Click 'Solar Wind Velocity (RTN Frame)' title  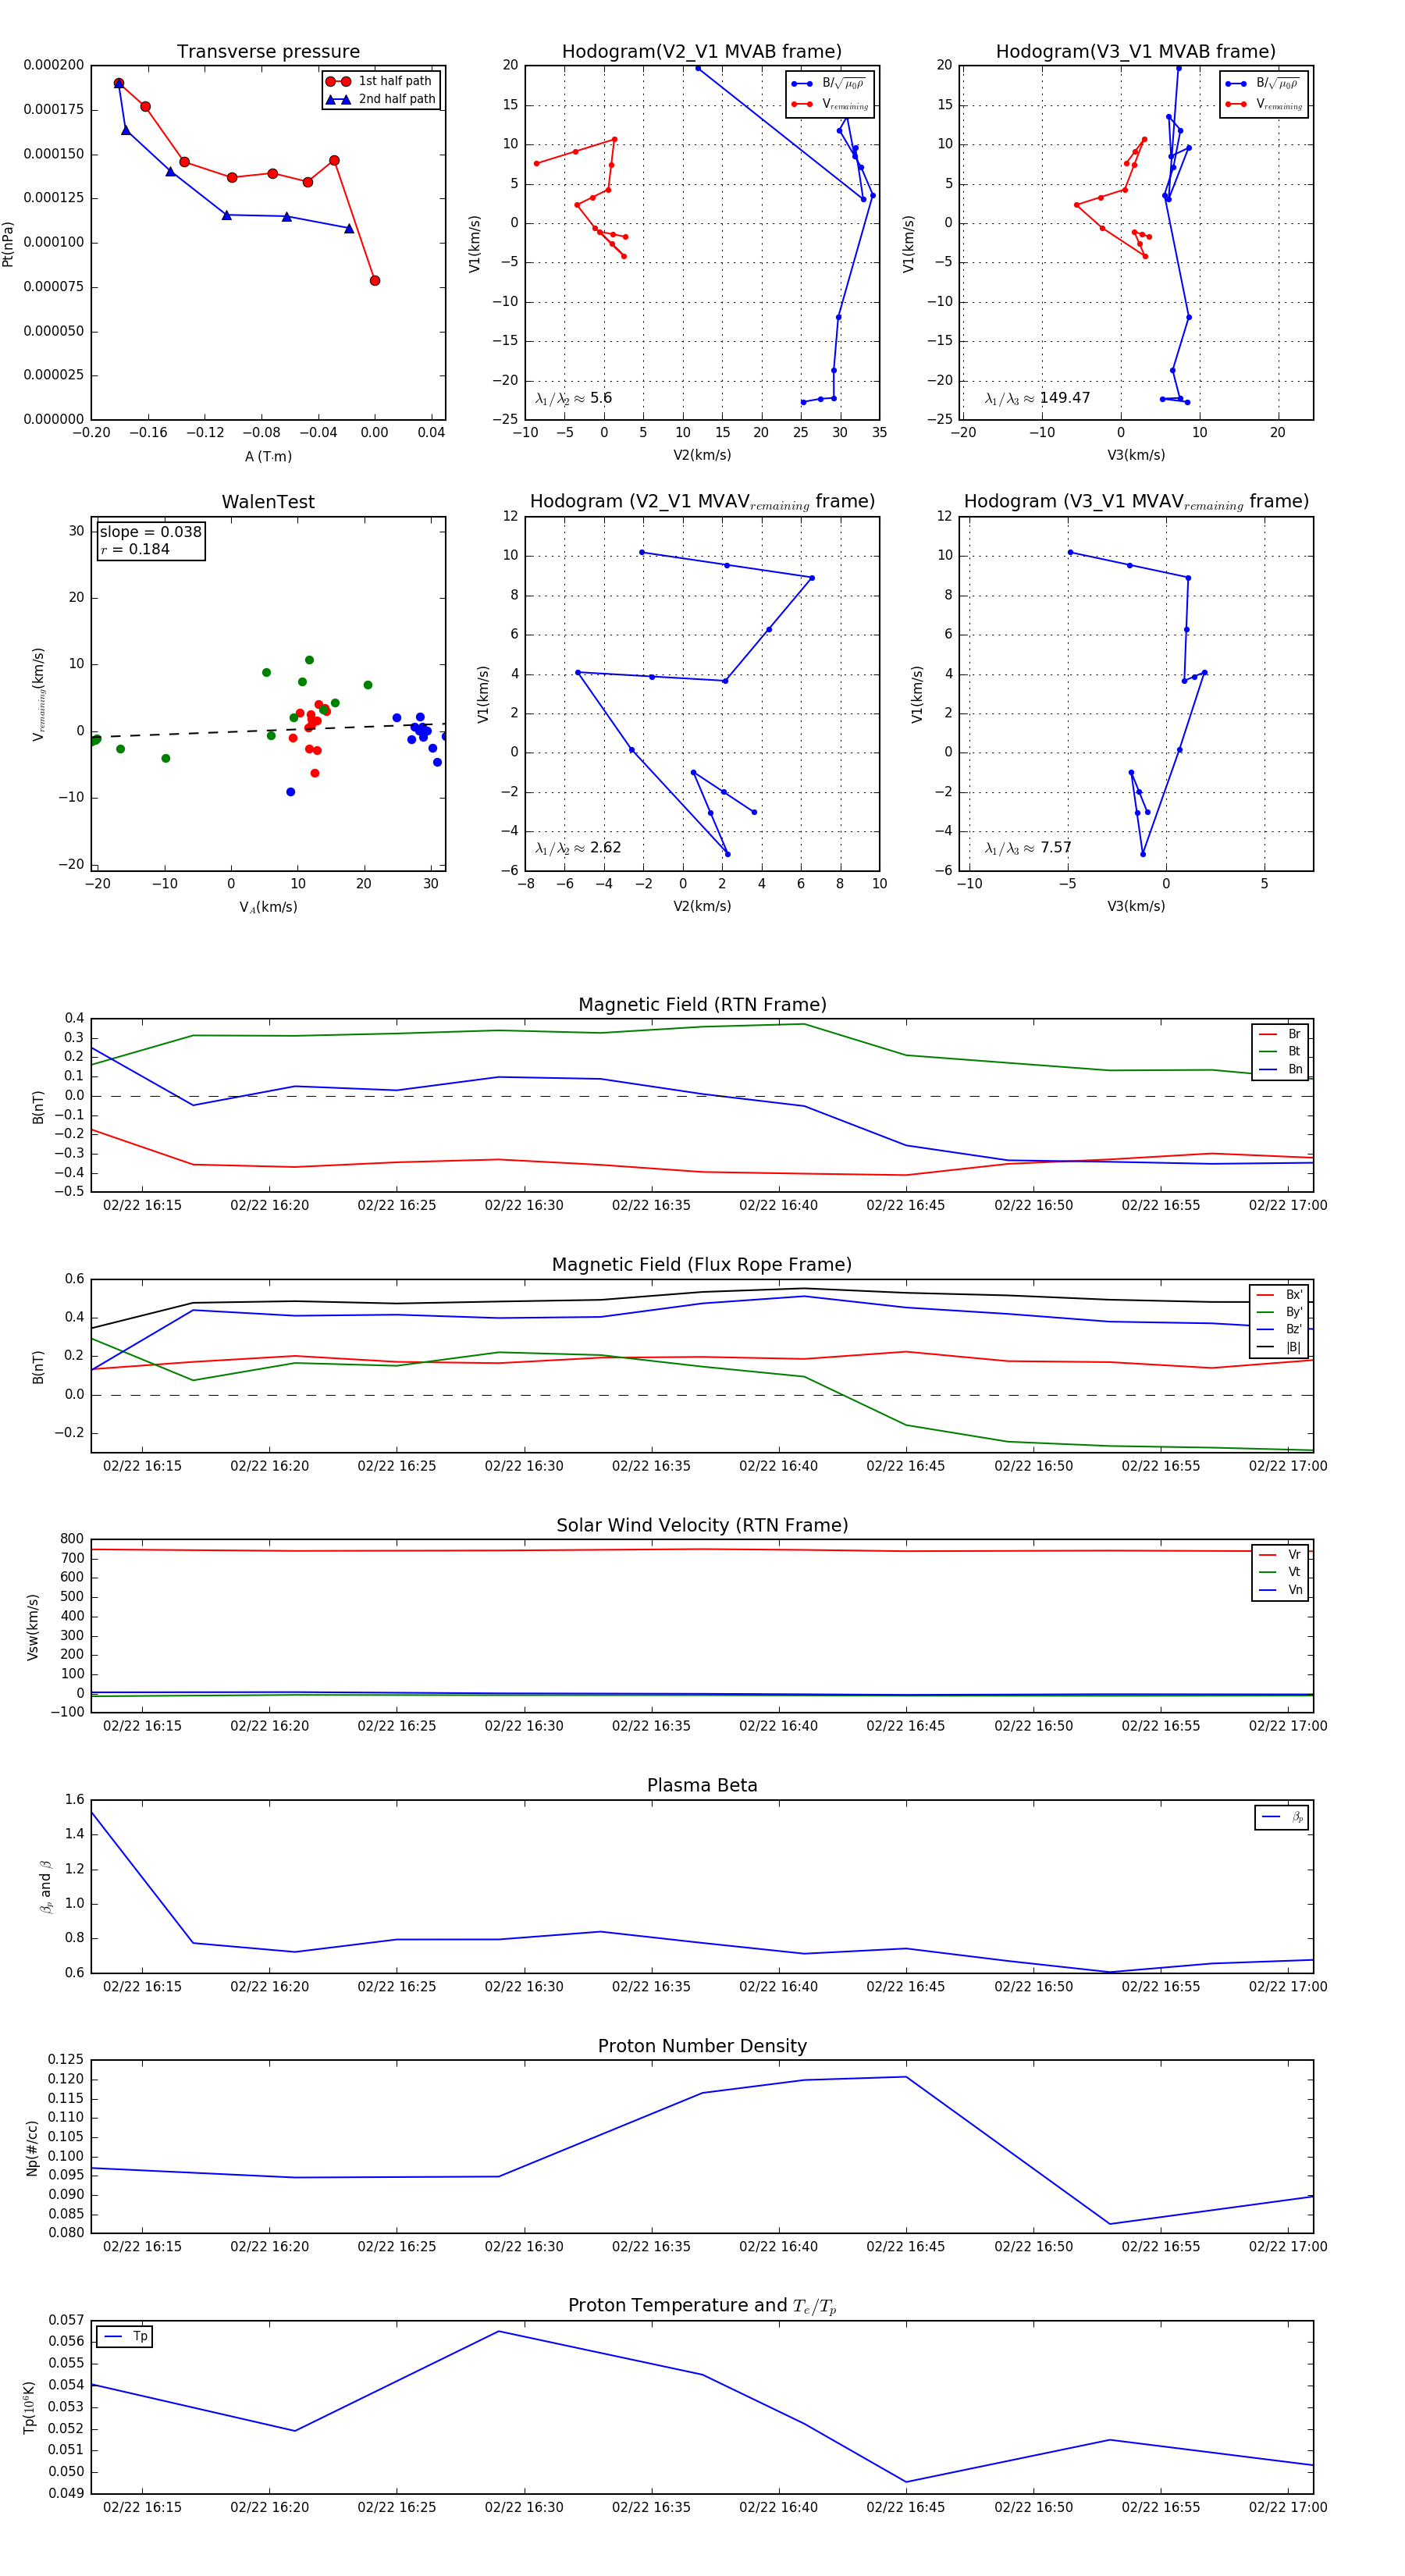(702, 1525)
